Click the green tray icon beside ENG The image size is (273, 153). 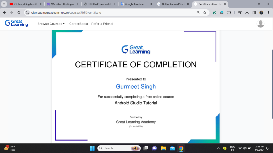click(x=225, y=148)
